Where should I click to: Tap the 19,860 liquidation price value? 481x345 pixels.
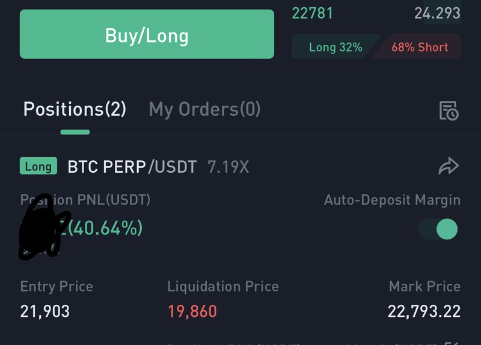pos(192,311)
